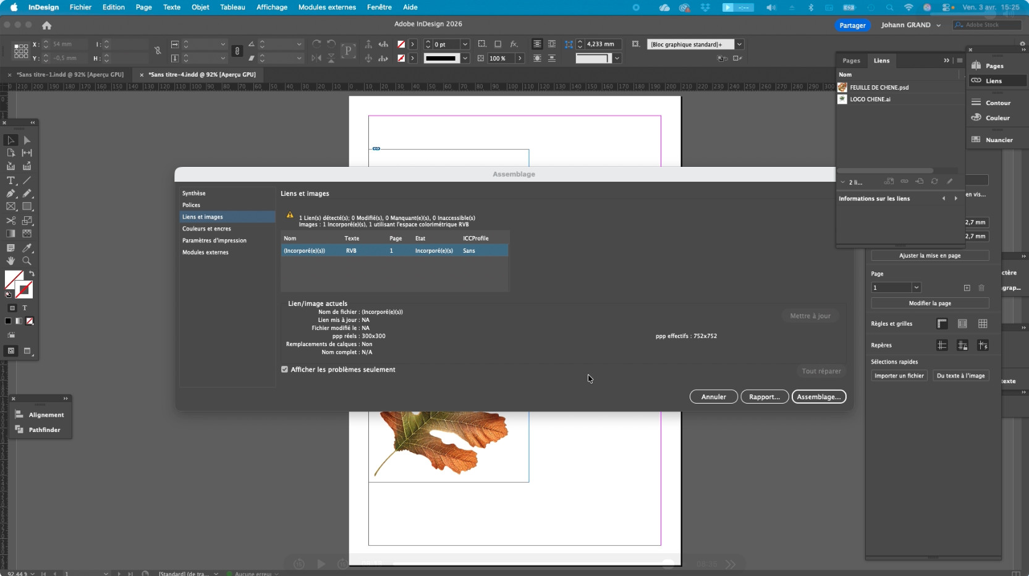
Task: Pick the Scissors tool in toolbox
Action: click(11, 221)
